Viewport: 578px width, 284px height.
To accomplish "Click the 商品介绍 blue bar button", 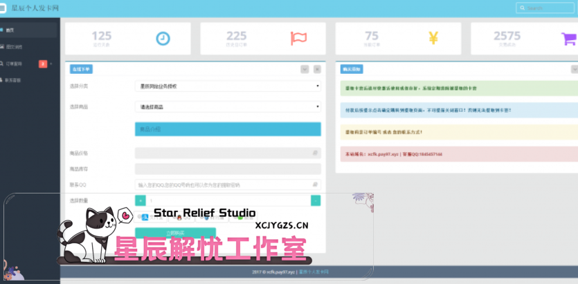I will 228,129.
